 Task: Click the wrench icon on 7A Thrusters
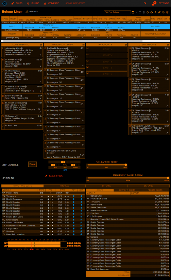click(40, 82)
